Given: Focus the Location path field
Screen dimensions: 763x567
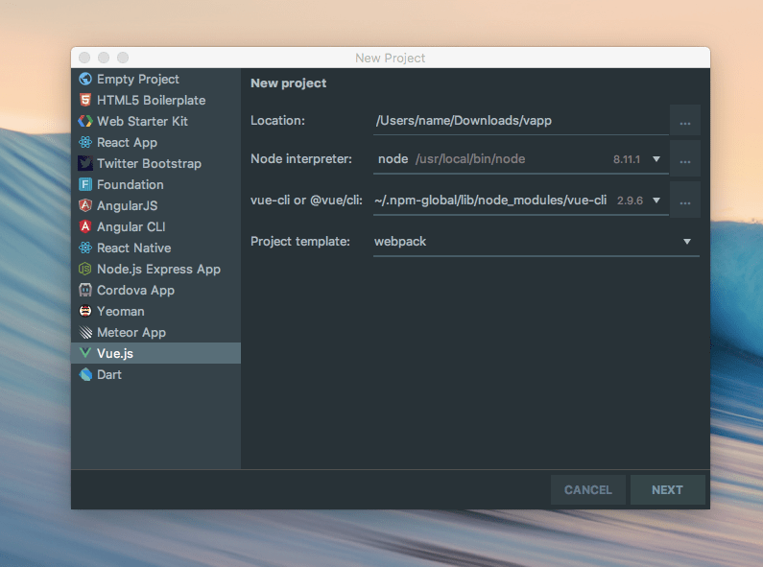Looking at the screenshot, I should coord(521,121).
